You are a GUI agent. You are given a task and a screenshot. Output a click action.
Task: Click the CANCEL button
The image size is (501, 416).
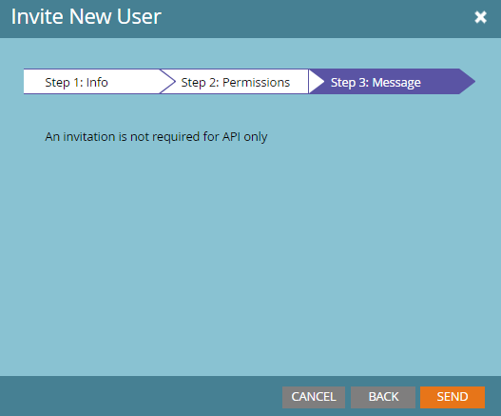coord(314,397)
